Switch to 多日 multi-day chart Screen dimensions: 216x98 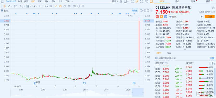pos(26,1)
